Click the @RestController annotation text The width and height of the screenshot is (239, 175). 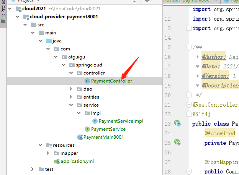215,105
